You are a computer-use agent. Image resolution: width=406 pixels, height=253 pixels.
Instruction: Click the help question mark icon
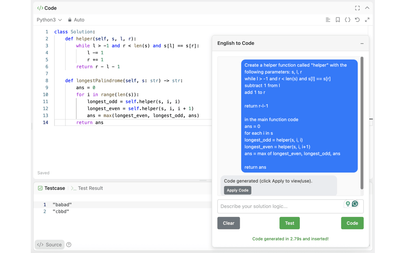click(69, 244)
